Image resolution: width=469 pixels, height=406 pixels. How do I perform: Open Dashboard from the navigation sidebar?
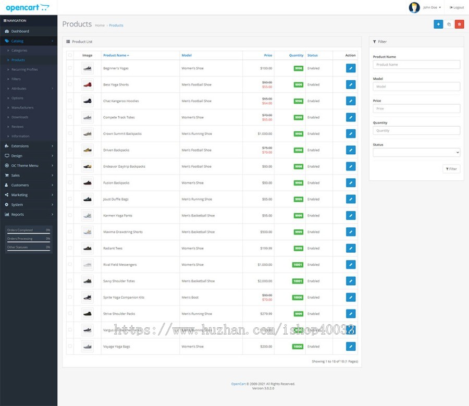click(x=20, y=31)
